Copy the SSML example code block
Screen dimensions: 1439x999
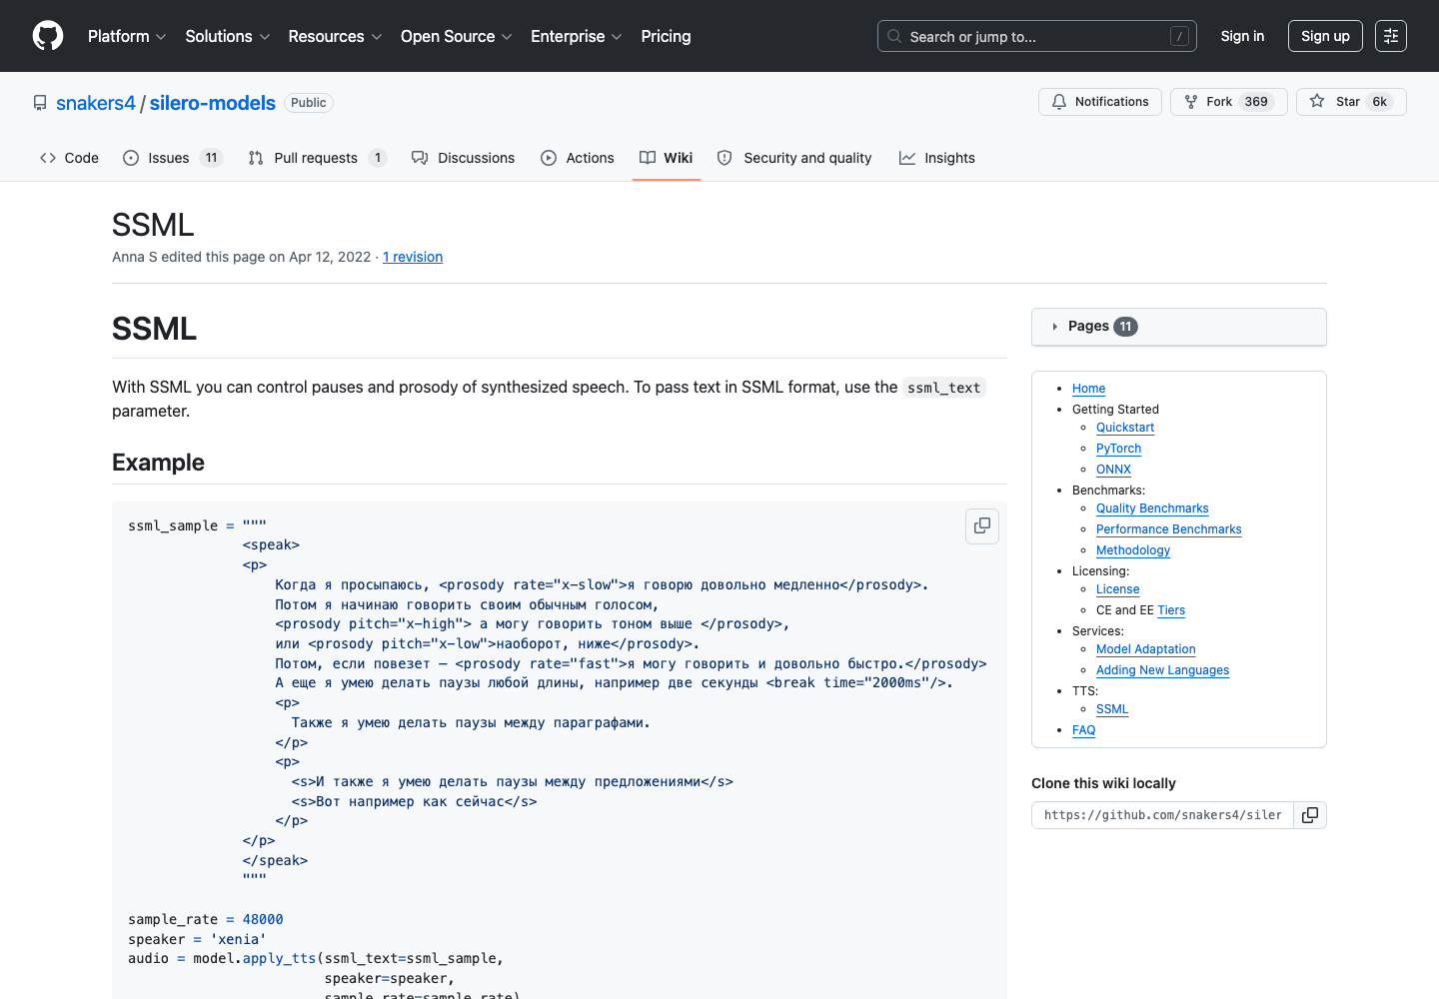(982, 525)
